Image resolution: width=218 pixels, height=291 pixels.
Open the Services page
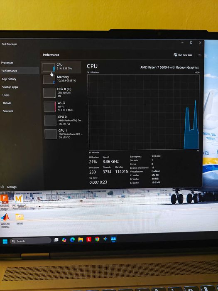tap(8, 111)
